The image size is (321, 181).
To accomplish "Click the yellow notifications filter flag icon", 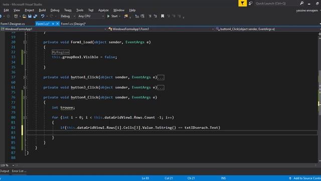I will pos(242,4).
